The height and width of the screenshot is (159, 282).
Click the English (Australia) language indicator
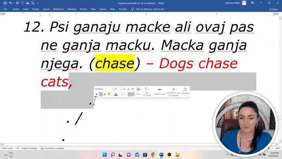tap(30, 148)
